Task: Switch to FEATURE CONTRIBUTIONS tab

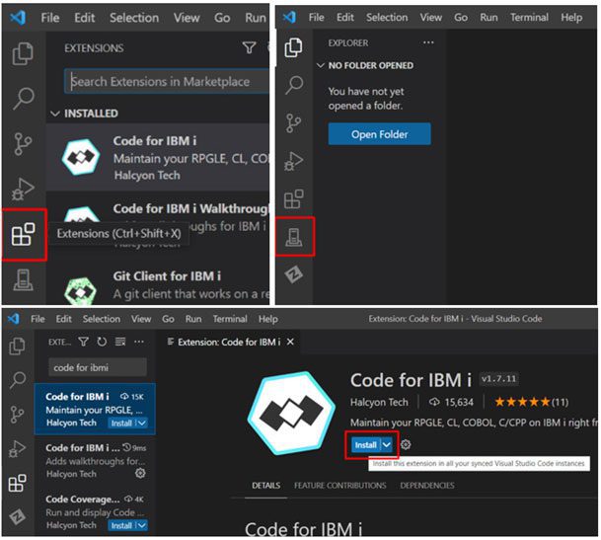Action: 340,486
